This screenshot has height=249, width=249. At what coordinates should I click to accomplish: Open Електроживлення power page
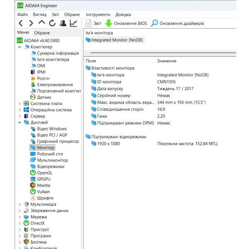[x=51, y=85]
